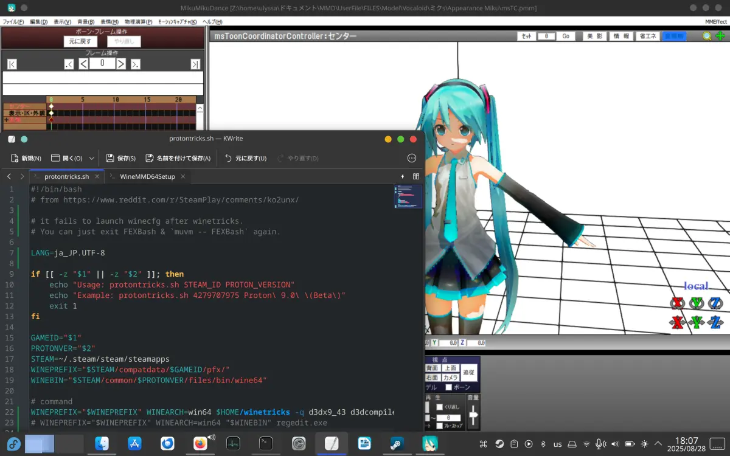Click the 省エネ button
This screenshot has height=456, width=730.
pyautogui.click(x=647, y=36)
